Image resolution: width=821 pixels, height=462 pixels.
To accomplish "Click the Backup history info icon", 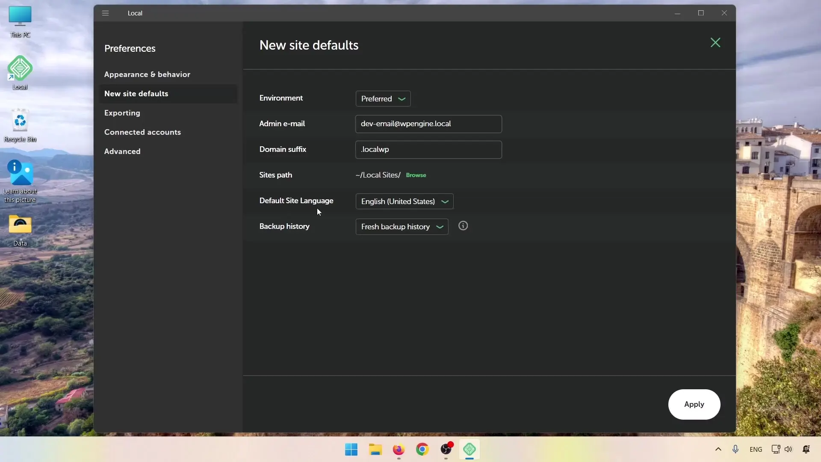I will coord(463,226).
